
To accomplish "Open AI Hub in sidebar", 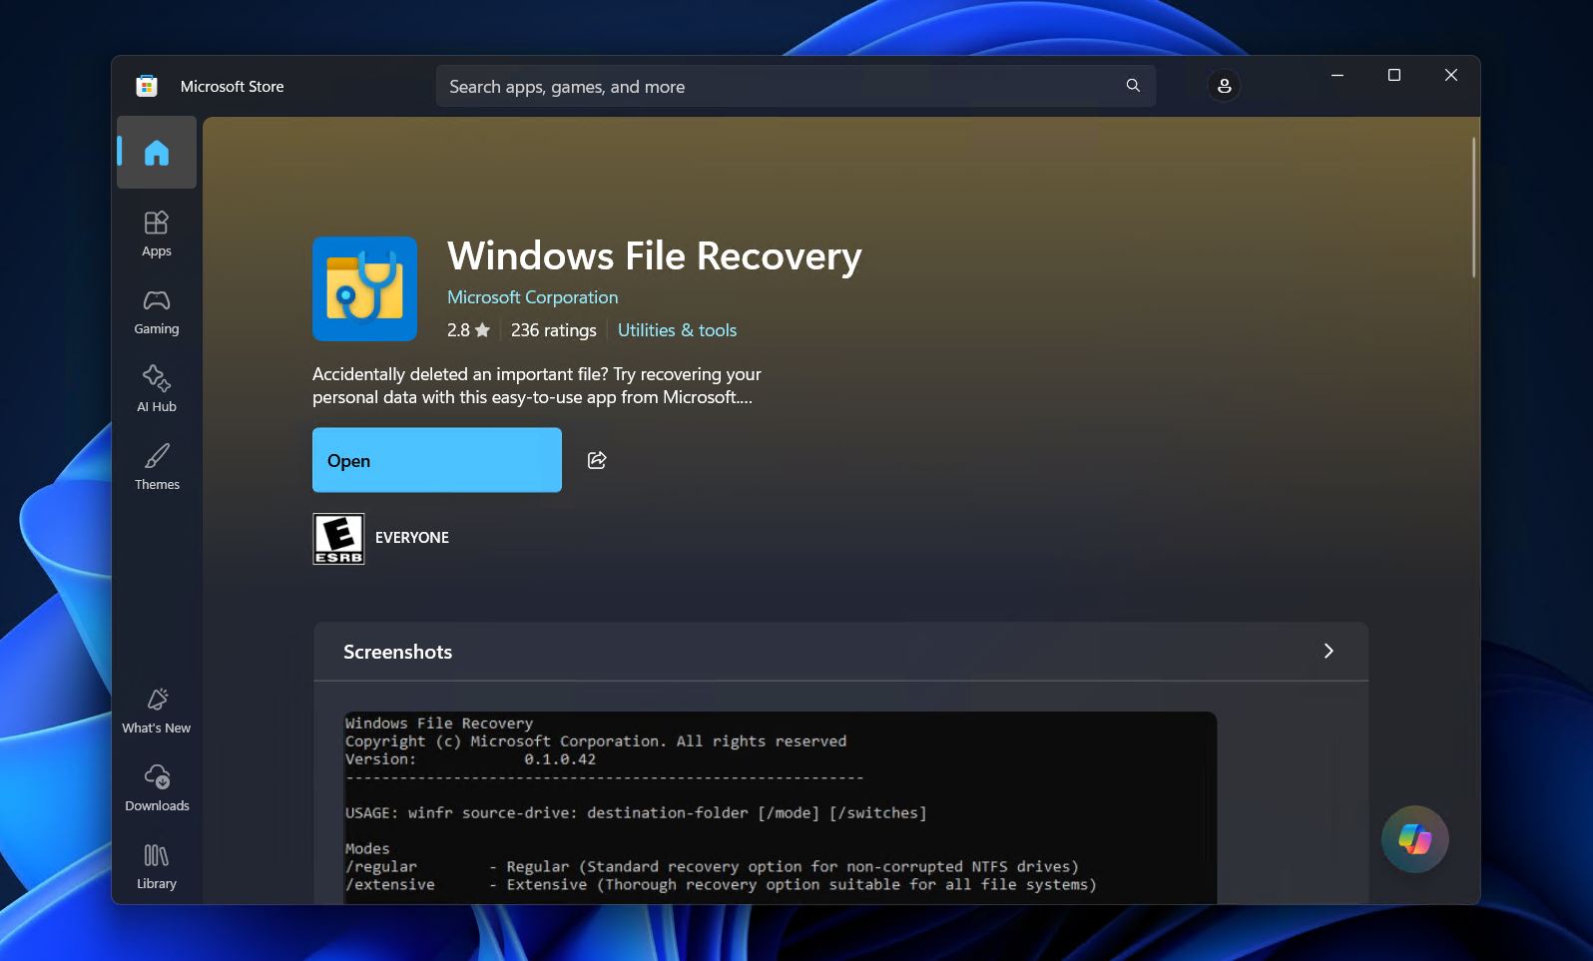I will (x=157, y=389).
